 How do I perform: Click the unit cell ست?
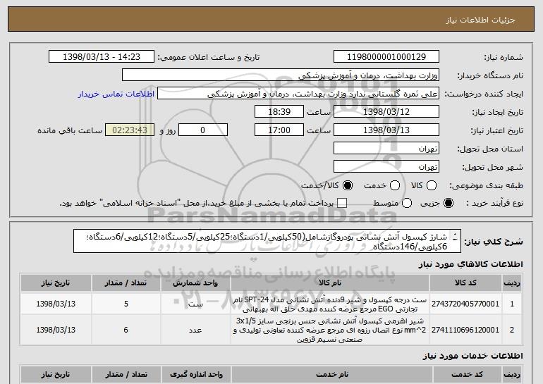click(195, 304)
